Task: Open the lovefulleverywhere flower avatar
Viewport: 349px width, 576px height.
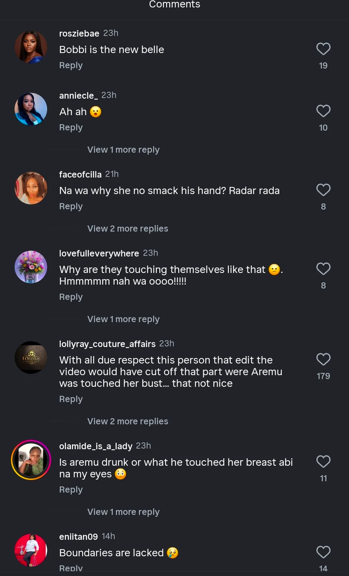Action: [x=31, y=267]
